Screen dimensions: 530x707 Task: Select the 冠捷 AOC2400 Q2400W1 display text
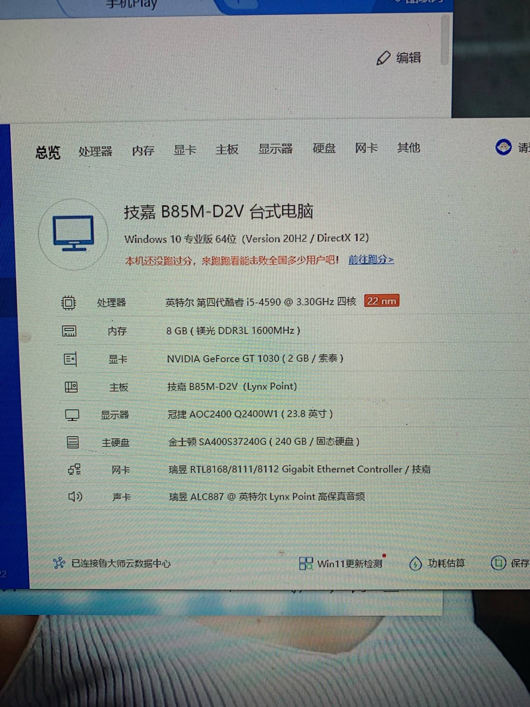coord(250,414)
